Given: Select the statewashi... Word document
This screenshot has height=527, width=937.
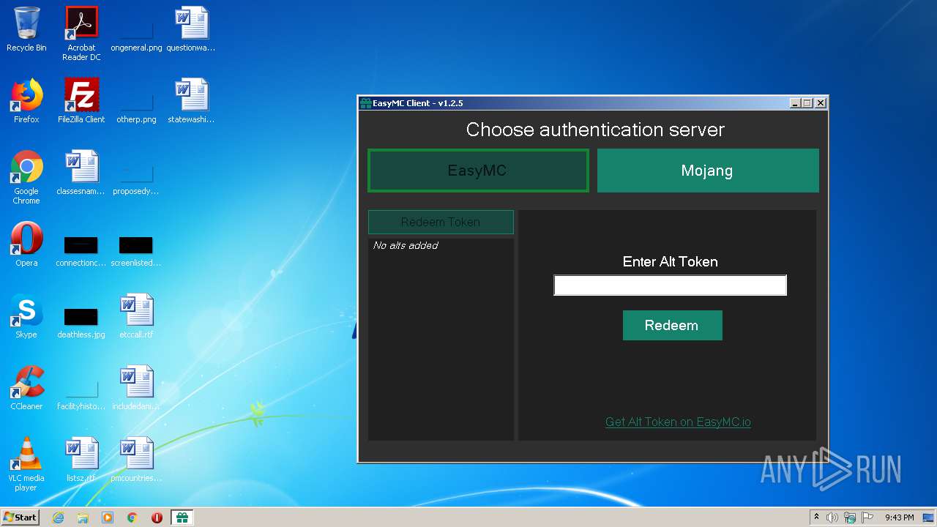Looking at the screenshot, I should [x=191, y=102].
